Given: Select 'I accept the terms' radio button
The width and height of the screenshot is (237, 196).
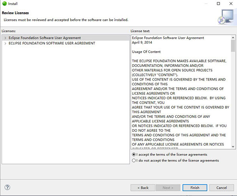Looking at the screenshot, I should (134, 155).
